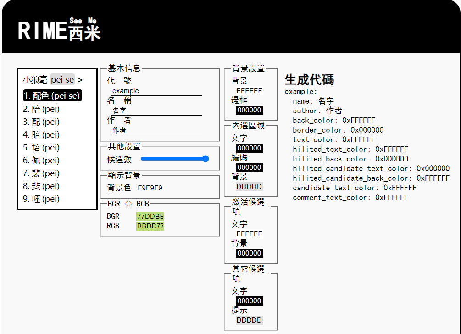Click the 激活候選項 背景 000000 swatch
461x334 pixels.
click(250, 253)
